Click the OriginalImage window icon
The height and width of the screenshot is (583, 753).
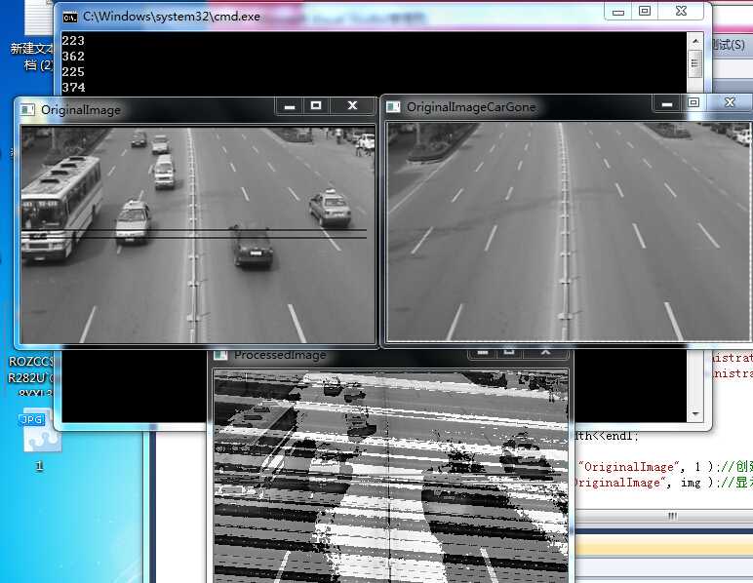coord(27,109)
